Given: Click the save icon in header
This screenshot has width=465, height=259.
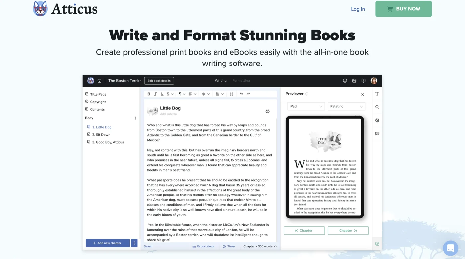Looking at the screenshot, I should [x=354, y=81].
